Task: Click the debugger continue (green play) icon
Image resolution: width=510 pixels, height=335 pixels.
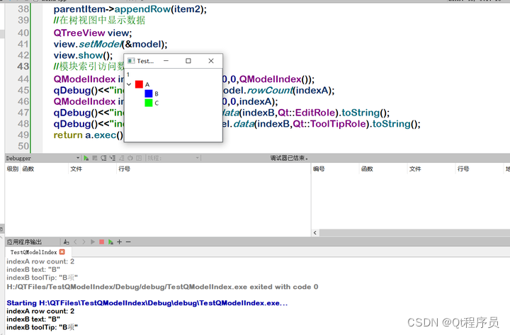Action: pyautogui.click(x=86, y=158)
